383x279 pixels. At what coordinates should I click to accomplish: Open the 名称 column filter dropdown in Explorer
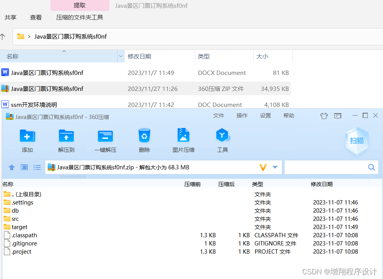point(121,57)
